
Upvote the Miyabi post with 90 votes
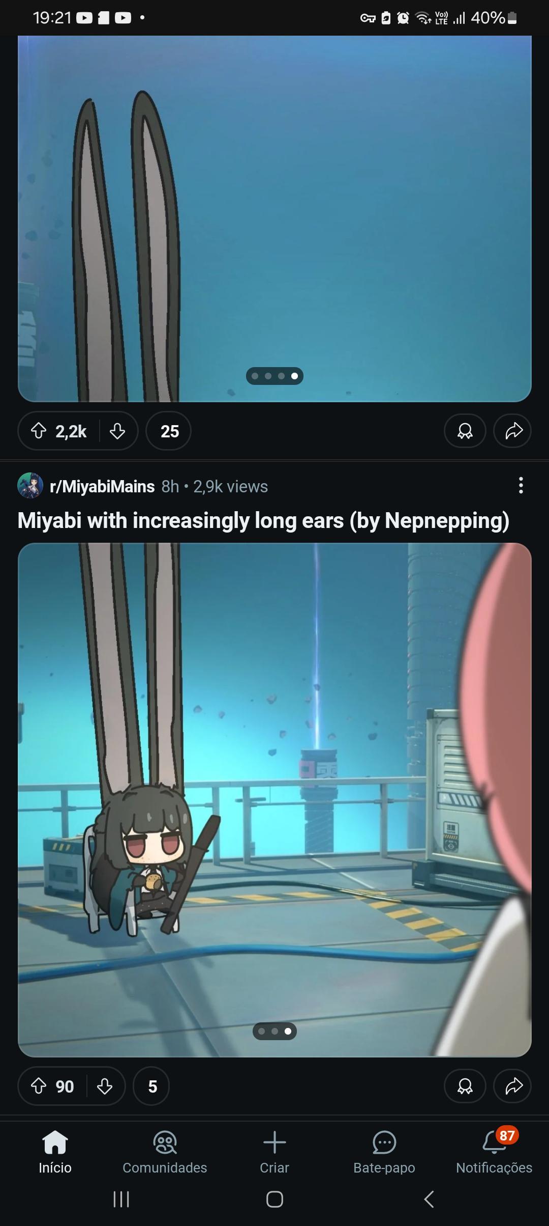(x=39, y=1086)
